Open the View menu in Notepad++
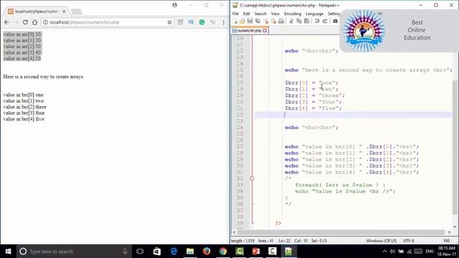Screen dimensions: 459x258 tap(275, 14)
